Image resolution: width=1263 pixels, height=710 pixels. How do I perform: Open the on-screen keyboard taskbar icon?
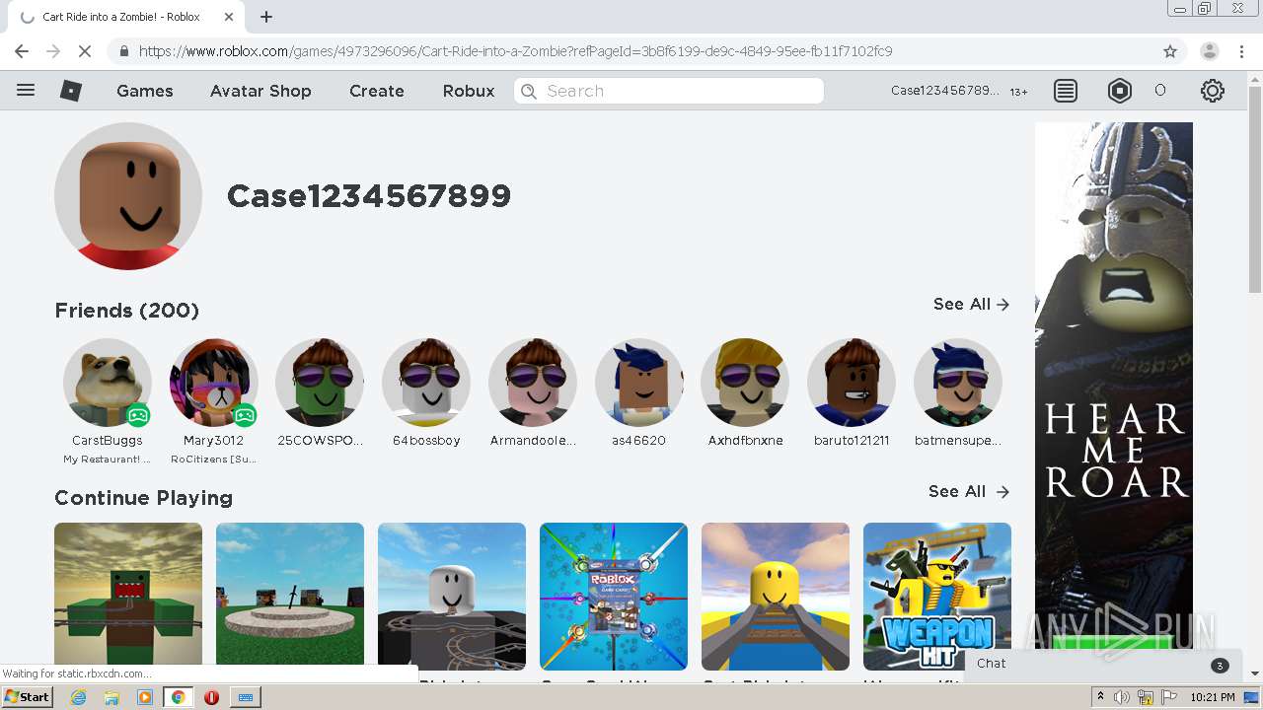[246, 697]
